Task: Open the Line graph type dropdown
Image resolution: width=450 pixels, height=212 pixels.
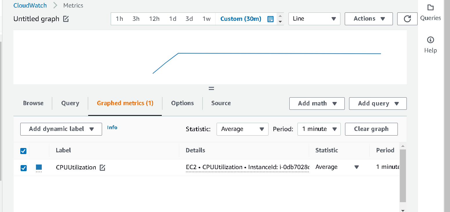Action: [314, 19]
